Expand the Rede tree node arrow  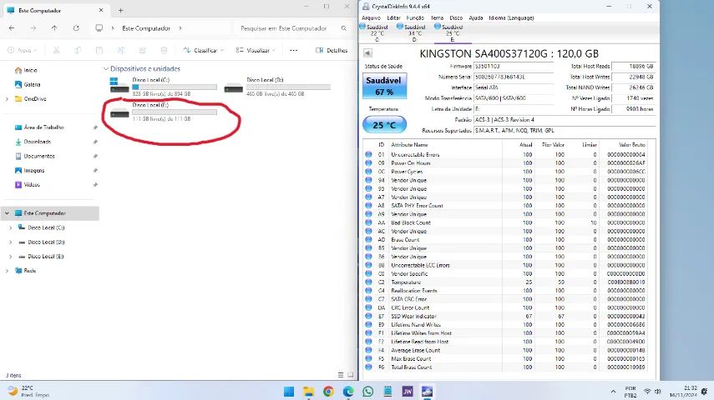click(x=7, y=271)
